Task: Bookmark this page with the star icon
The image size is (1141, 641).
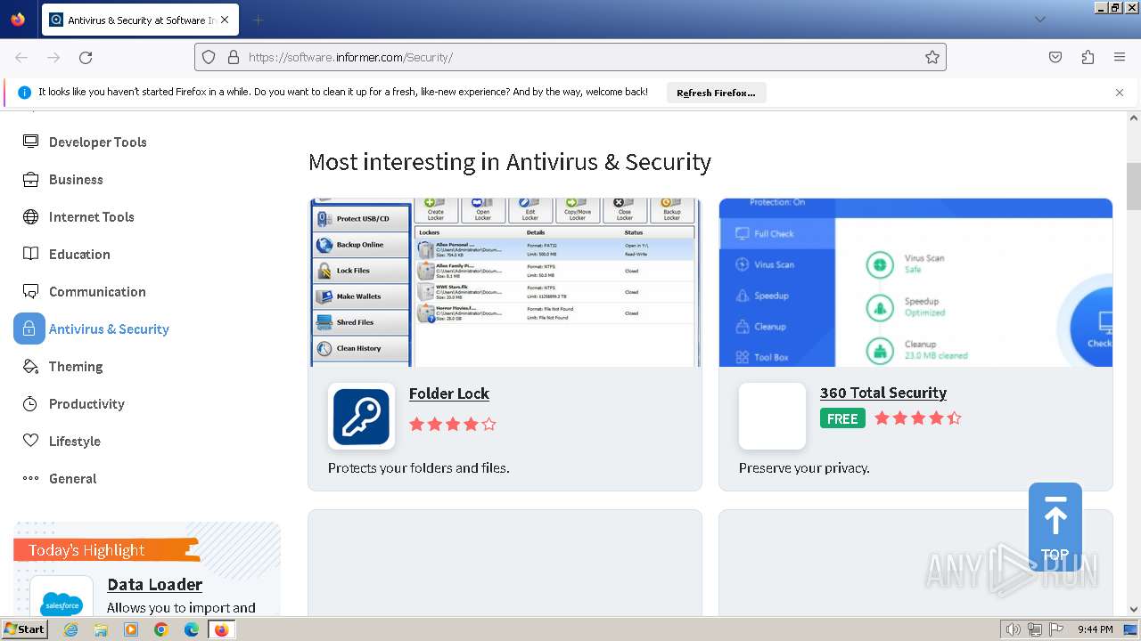Action: (x=932, y=57)
